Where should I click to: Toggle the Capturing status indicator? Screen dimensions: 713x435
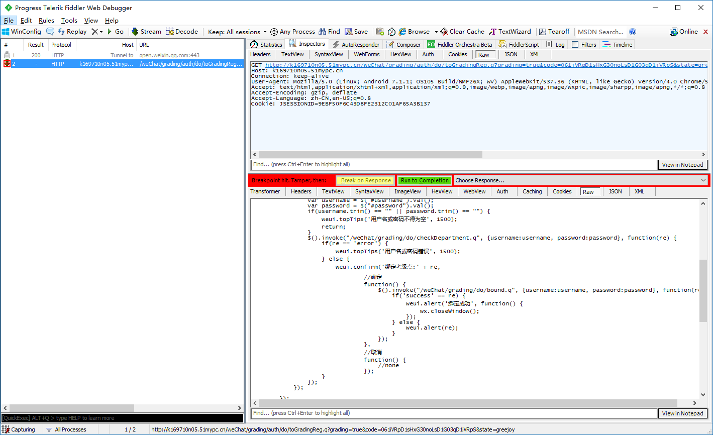point(19,429)
